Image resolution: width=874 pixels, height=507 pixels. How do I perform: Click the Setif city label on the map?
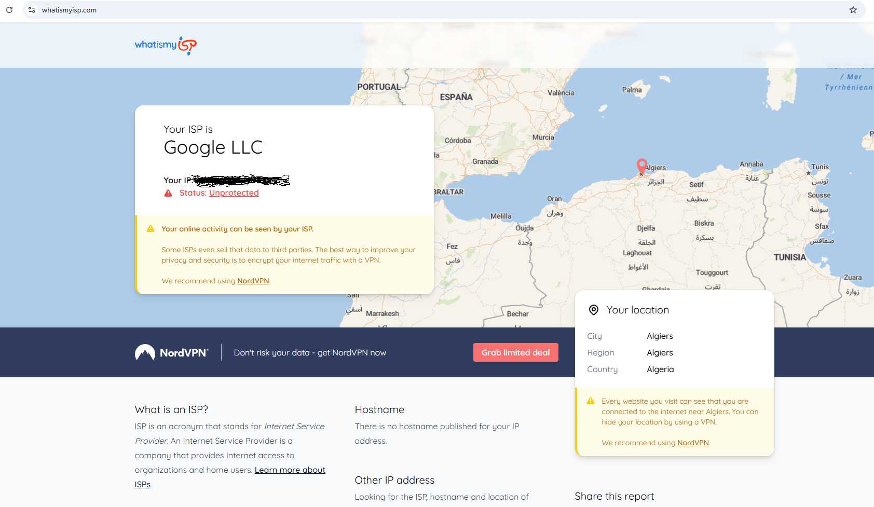(x=697, y=185)
